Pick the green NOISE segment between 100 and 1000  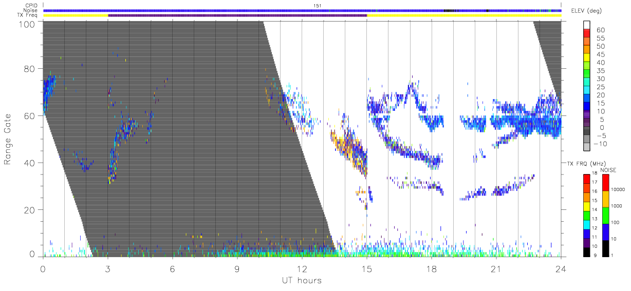click(x=605, y=215)
